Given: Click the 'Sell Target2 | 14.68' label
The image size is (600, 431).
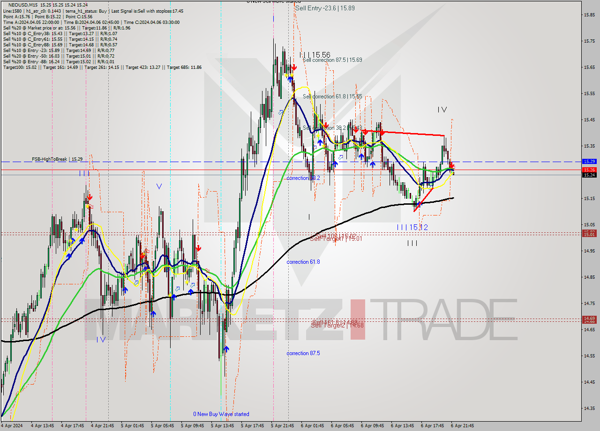Looking at the screenshot, I should click(337, 325).
